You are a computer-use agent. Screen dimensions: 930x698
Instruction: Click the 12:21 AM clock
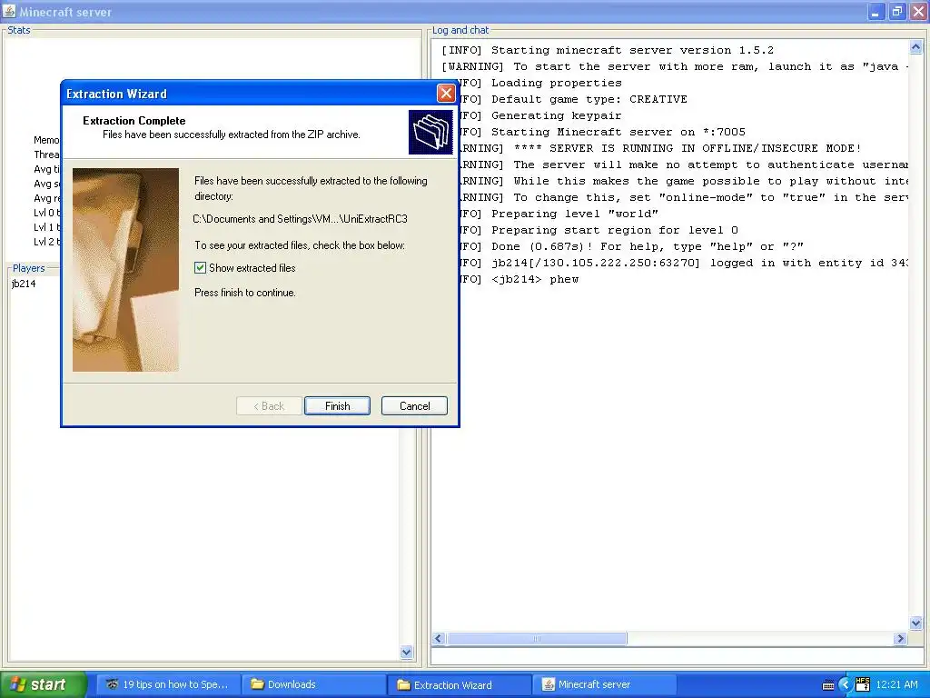tap(896, 684)
